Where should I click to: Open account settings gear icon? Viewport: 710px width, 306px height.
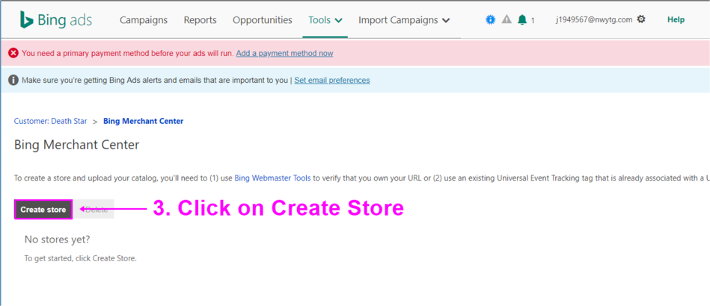click(x=641, y=19)
